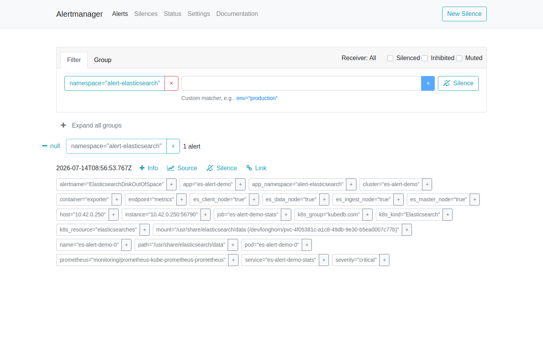Open the Silences page
The width and height of the screenshot is (543, 349).
coord(146,14)
